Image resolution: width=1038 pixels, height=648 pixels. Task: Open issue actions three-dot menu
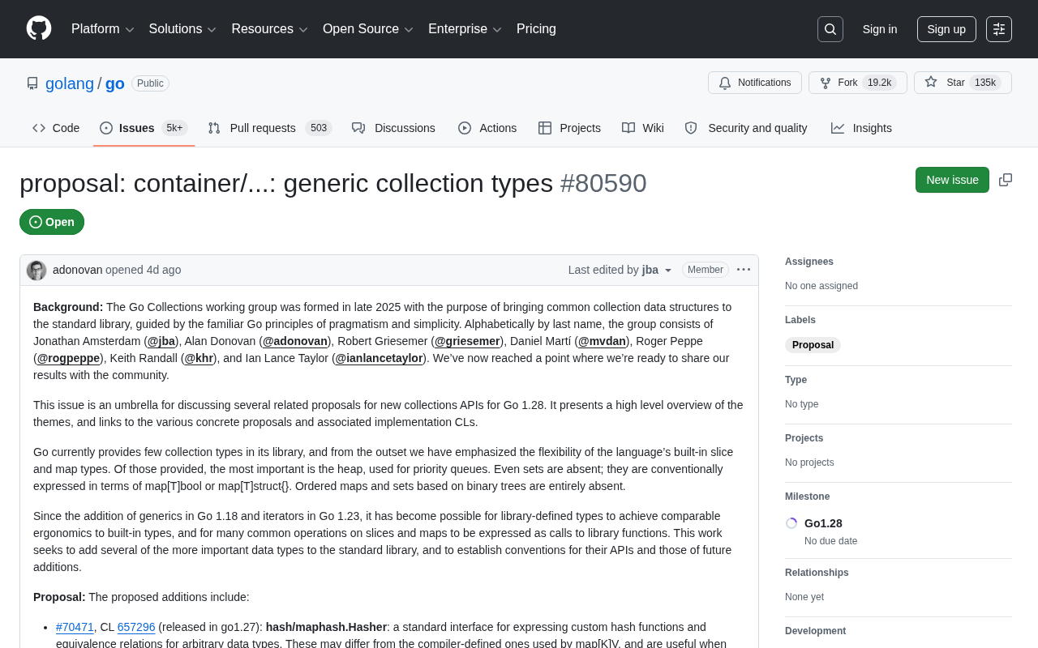point(744,270)
